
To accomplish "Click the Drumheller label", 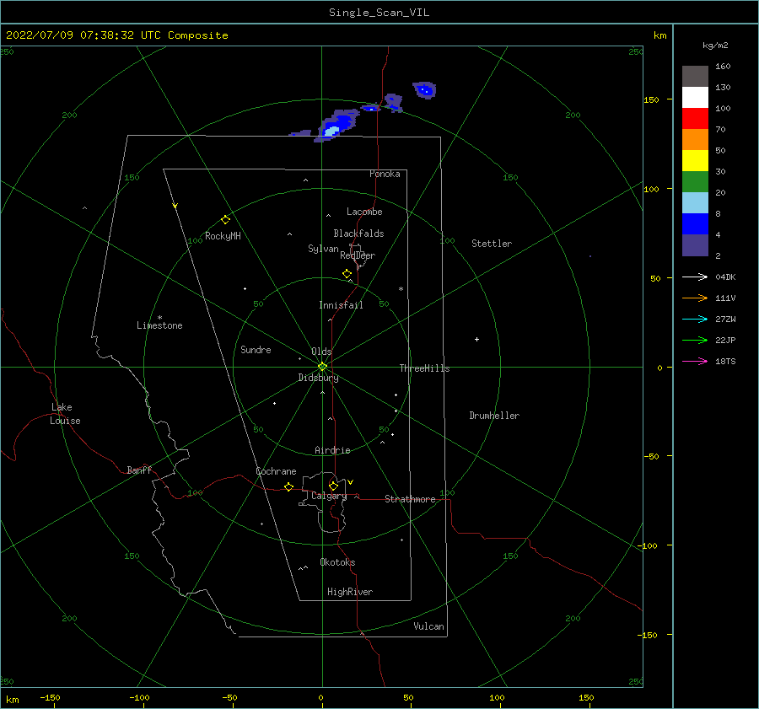I will click(x=494, y=416).
